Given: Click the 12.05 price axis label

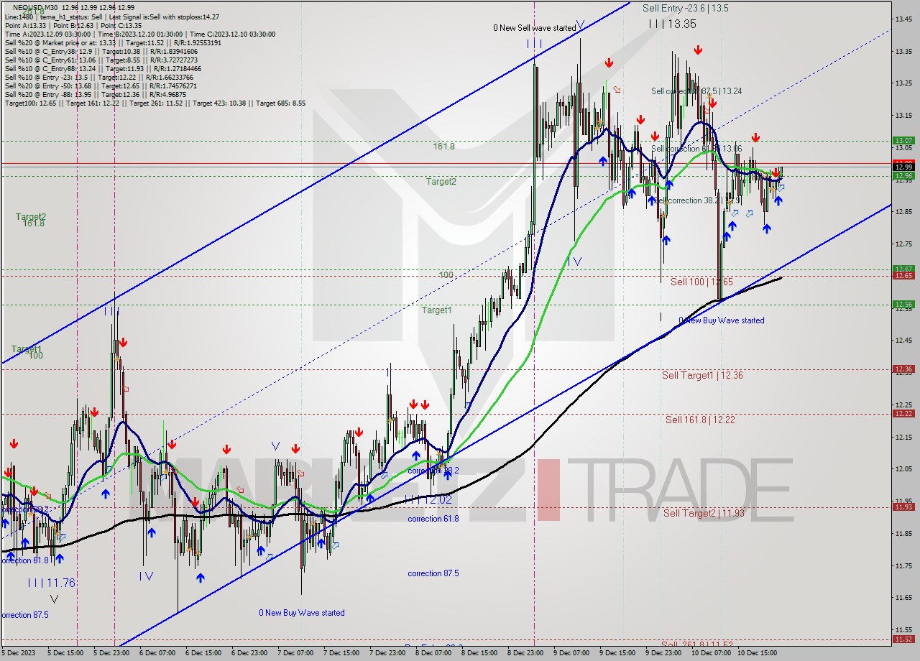Looking at the screenshot, I should [x=903, y=469].
